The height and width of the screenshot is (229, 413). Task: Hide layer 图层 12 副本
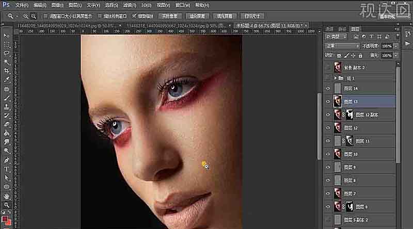[x=328, y=115]
